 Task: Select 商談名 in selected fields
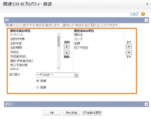78,35
